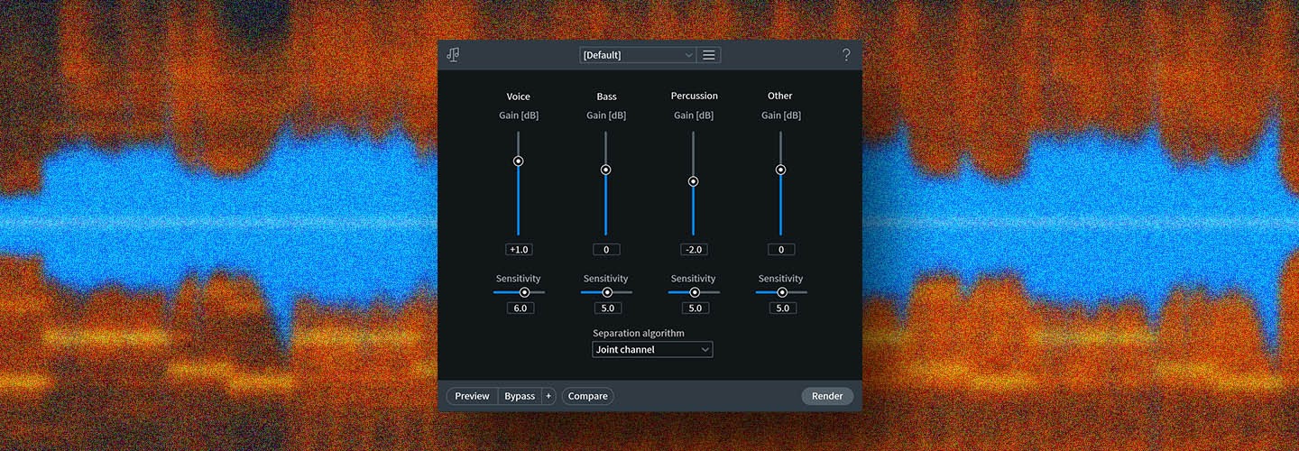Click the Voice gain slider handle
Screen dimensions: 1299x451
tap(518, 161)
